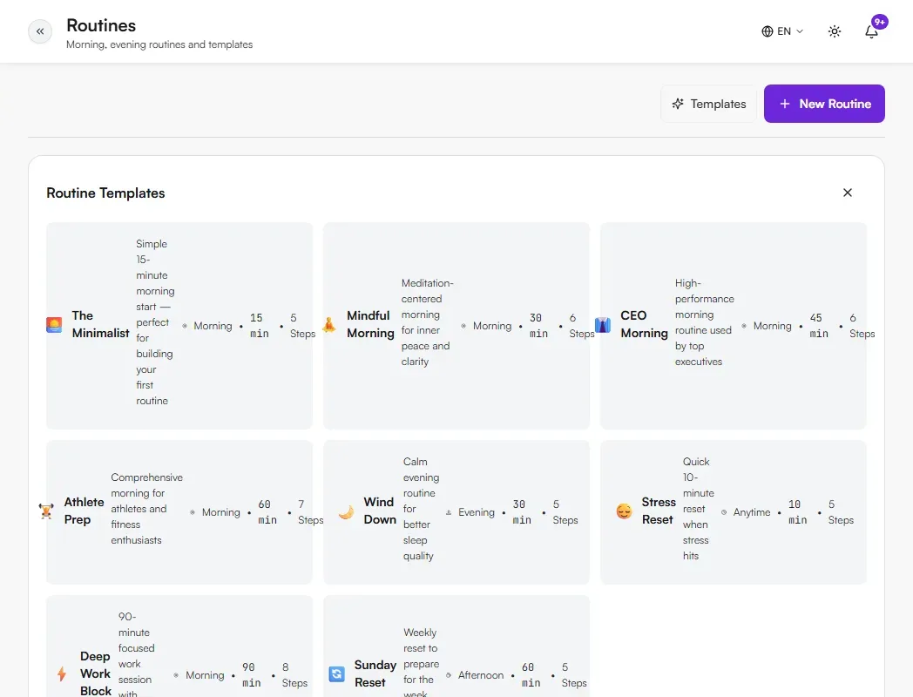Click 6 Steps on the CEO Morning card
913x697 pixels.
(x=862, y=326)
